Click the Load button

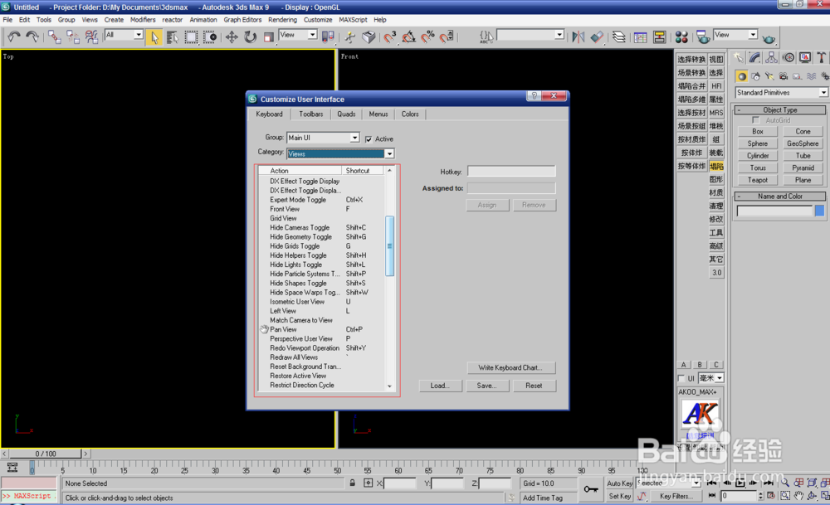(440, 386)
